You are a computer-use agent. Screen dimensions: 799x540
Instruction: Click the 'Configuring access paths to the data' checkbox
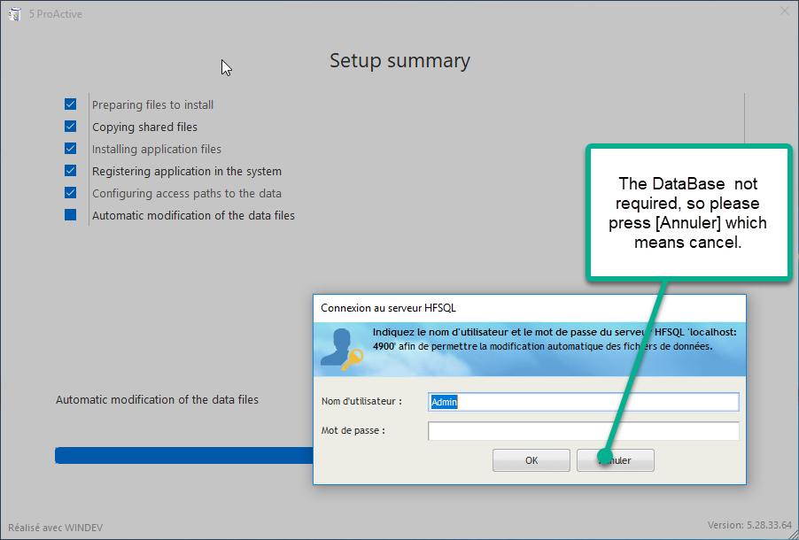tap(70, 193)
